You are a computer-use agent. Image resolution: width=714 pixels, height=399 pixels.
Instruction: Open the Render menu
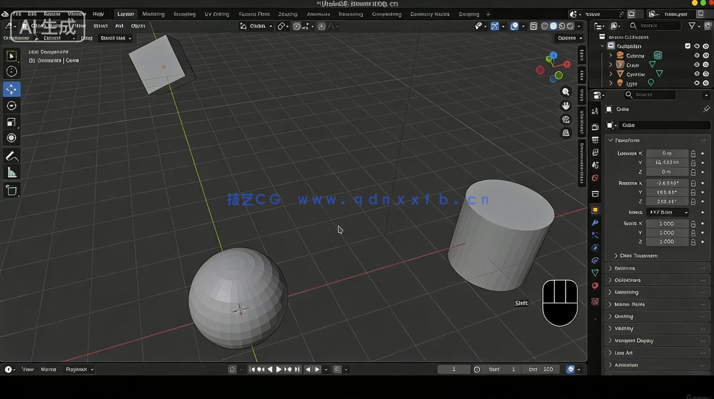tap(52, 14)
